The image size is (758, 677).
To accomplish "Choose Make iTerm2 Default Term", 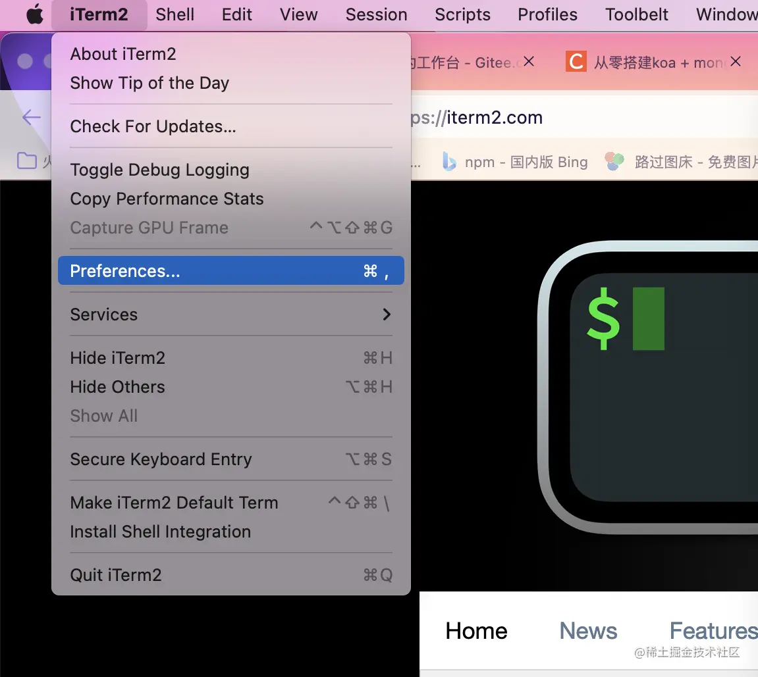I will (x=231, y=503).
